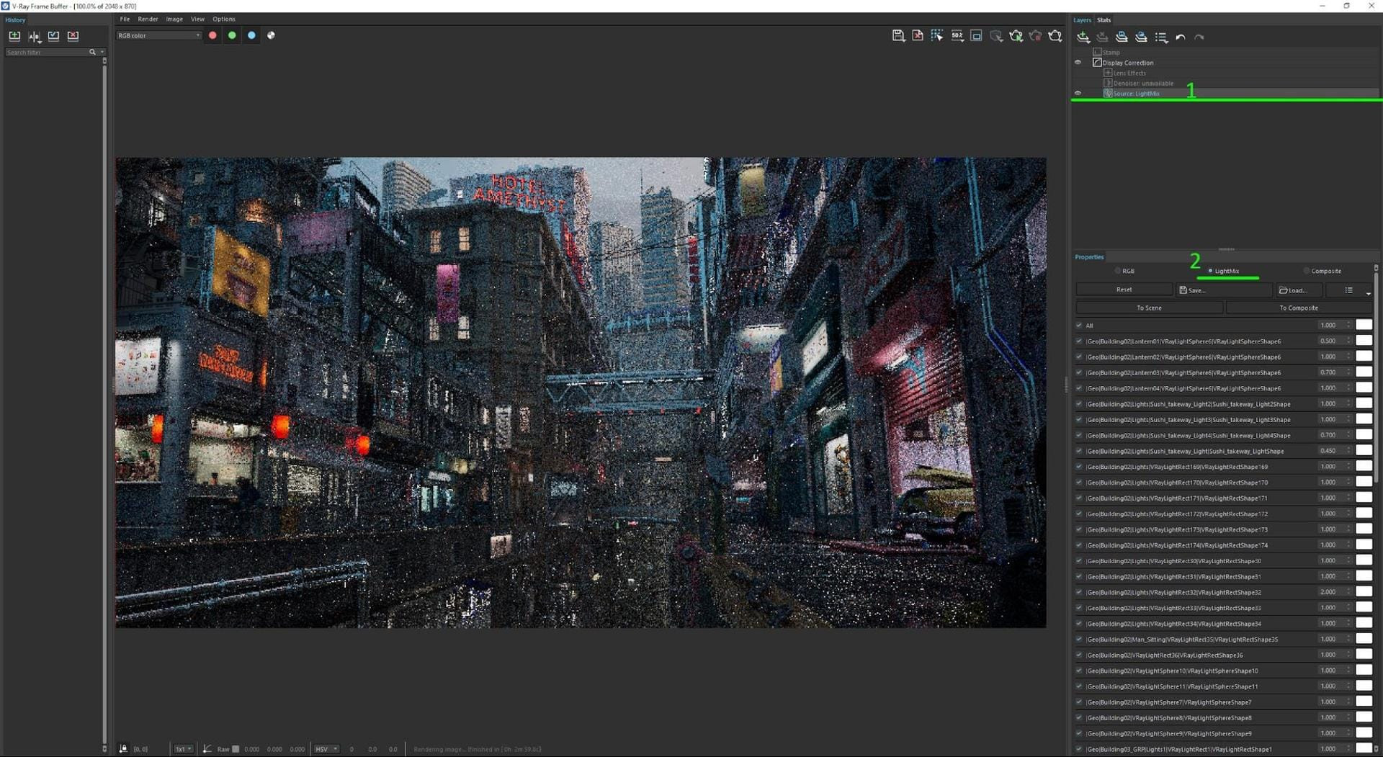This screenshot has height=757, width=1383.
Task: Click the To Composite button
Action: coord(1299,308)
